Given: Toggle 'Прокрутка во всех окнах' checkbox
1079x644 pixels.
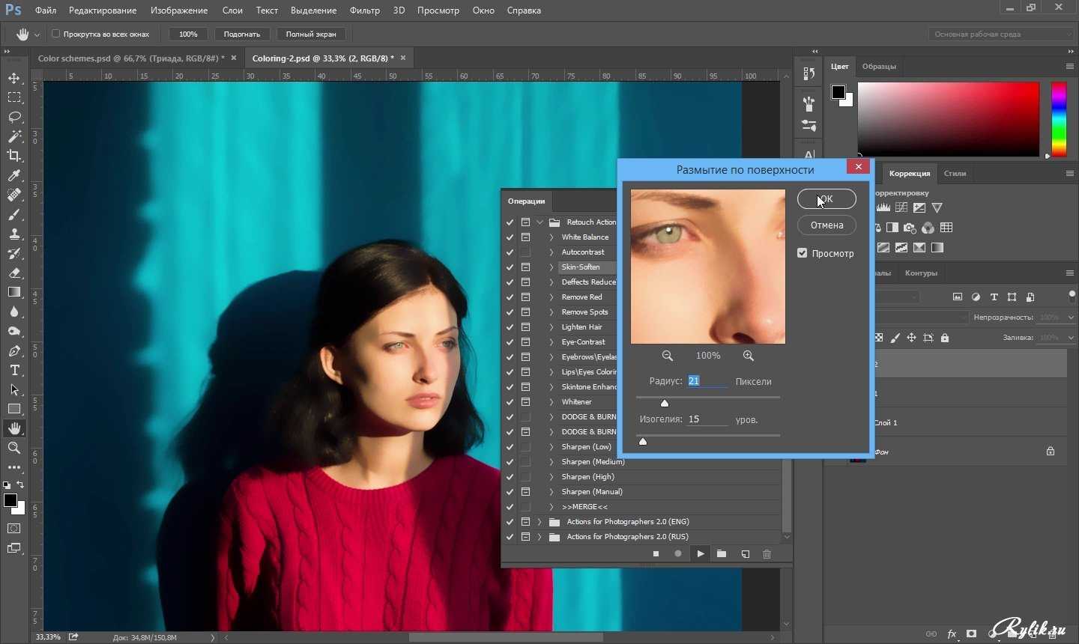Looking at the screenshot, I should (55, 34).
